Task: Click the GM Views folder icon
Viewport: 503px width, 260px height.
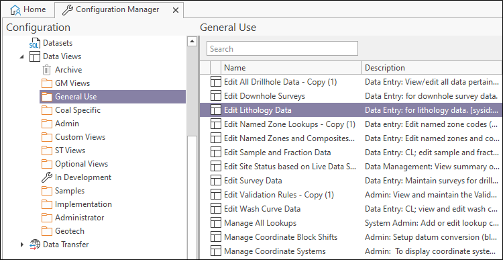Action: 47,83
